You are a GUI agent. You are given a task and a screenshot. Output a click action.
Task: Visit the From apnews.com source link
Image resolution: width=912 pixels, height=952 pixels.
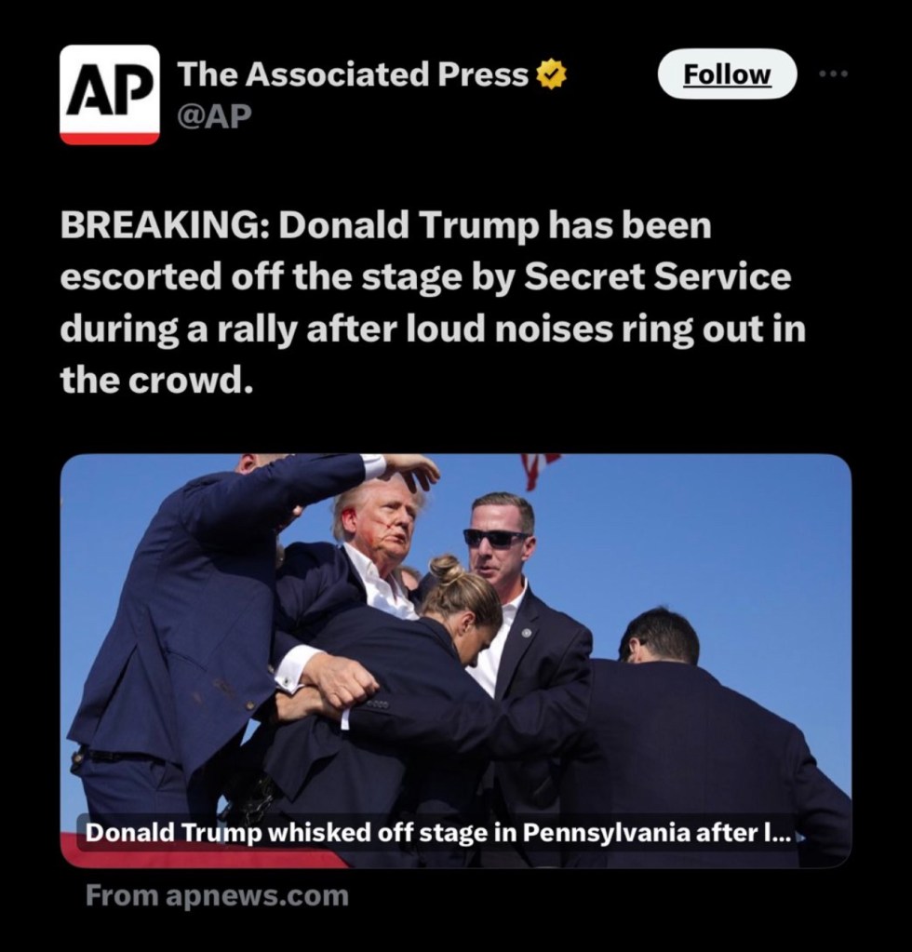217,895
